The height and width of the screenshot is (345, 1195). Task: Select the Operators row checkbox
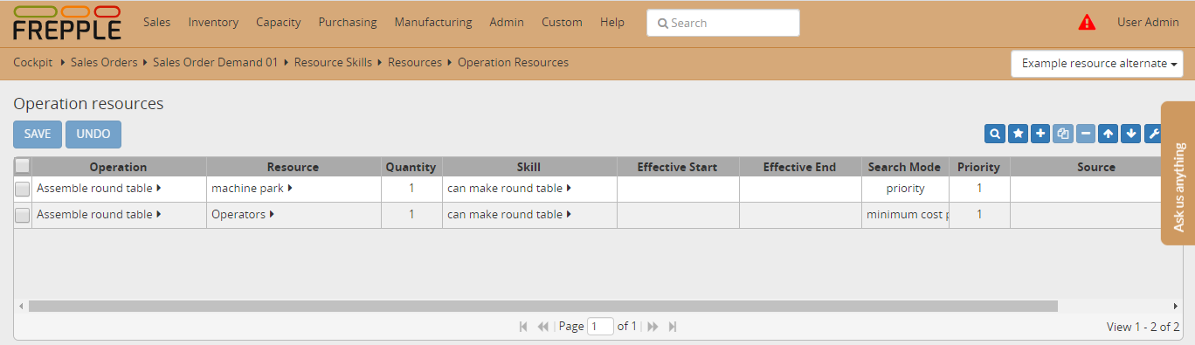(x=23, y=215)
